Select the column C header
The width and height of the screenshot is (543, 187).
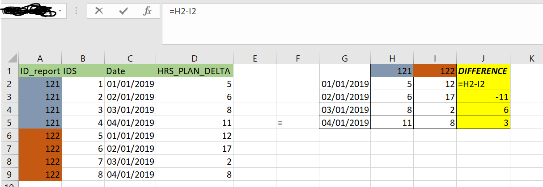(130, 58)
